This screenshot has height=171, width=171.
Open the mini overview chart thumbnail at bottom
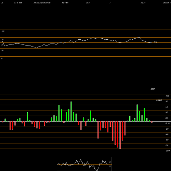pyautogui.click(x=84, y=164)
